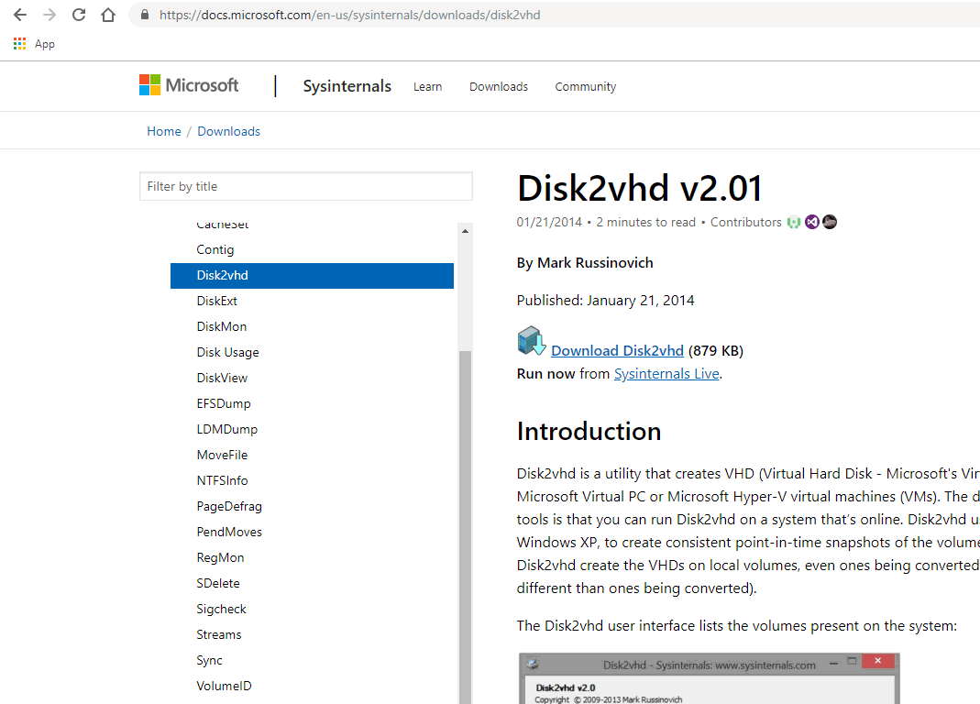Open NTFSInfo in the sidebar
The height and width of the screenshot is (704, 980).
click(x=222, y=480)
